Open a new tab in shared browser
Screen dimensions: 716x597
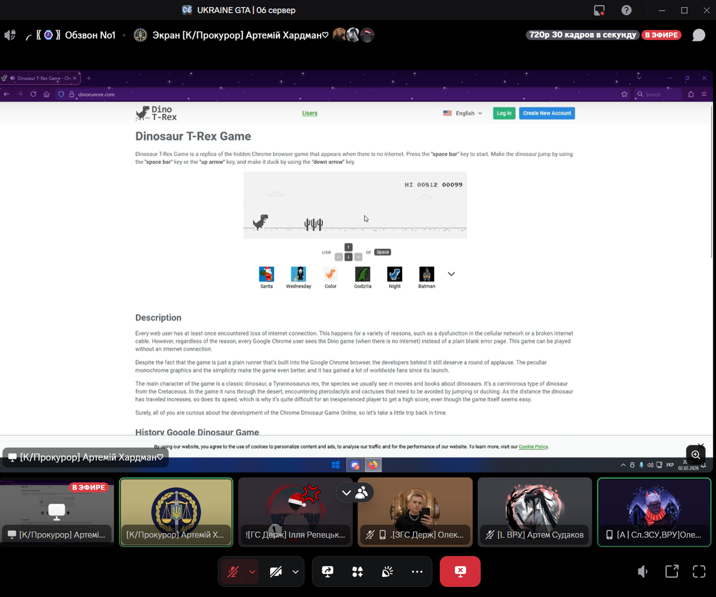coord(88,78)
